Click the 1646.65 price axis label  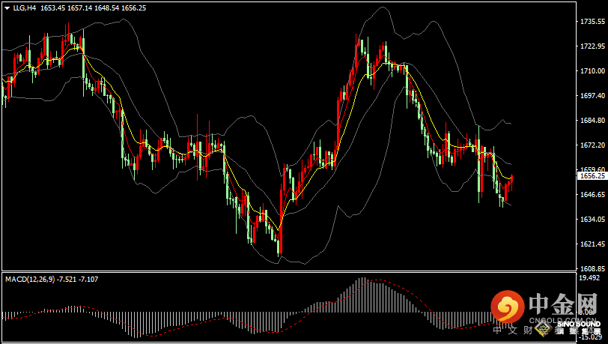(x=592, y=194)
